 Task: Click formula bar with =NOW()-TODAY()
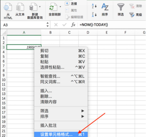pyautogui.click(x=112, y=25)
